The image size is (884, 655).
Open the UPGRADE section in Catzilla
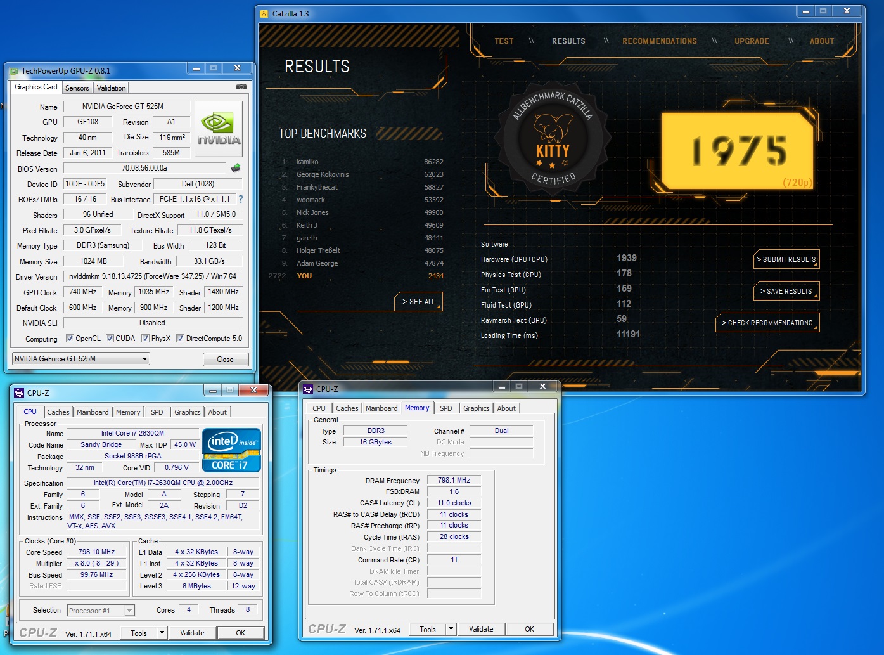[752, 41]
